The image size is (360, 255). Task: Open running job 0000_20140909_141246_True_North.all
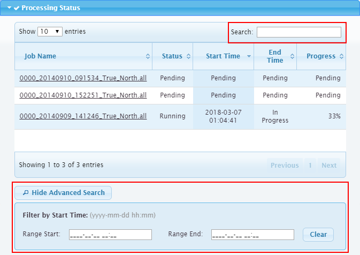pos(83,116)
